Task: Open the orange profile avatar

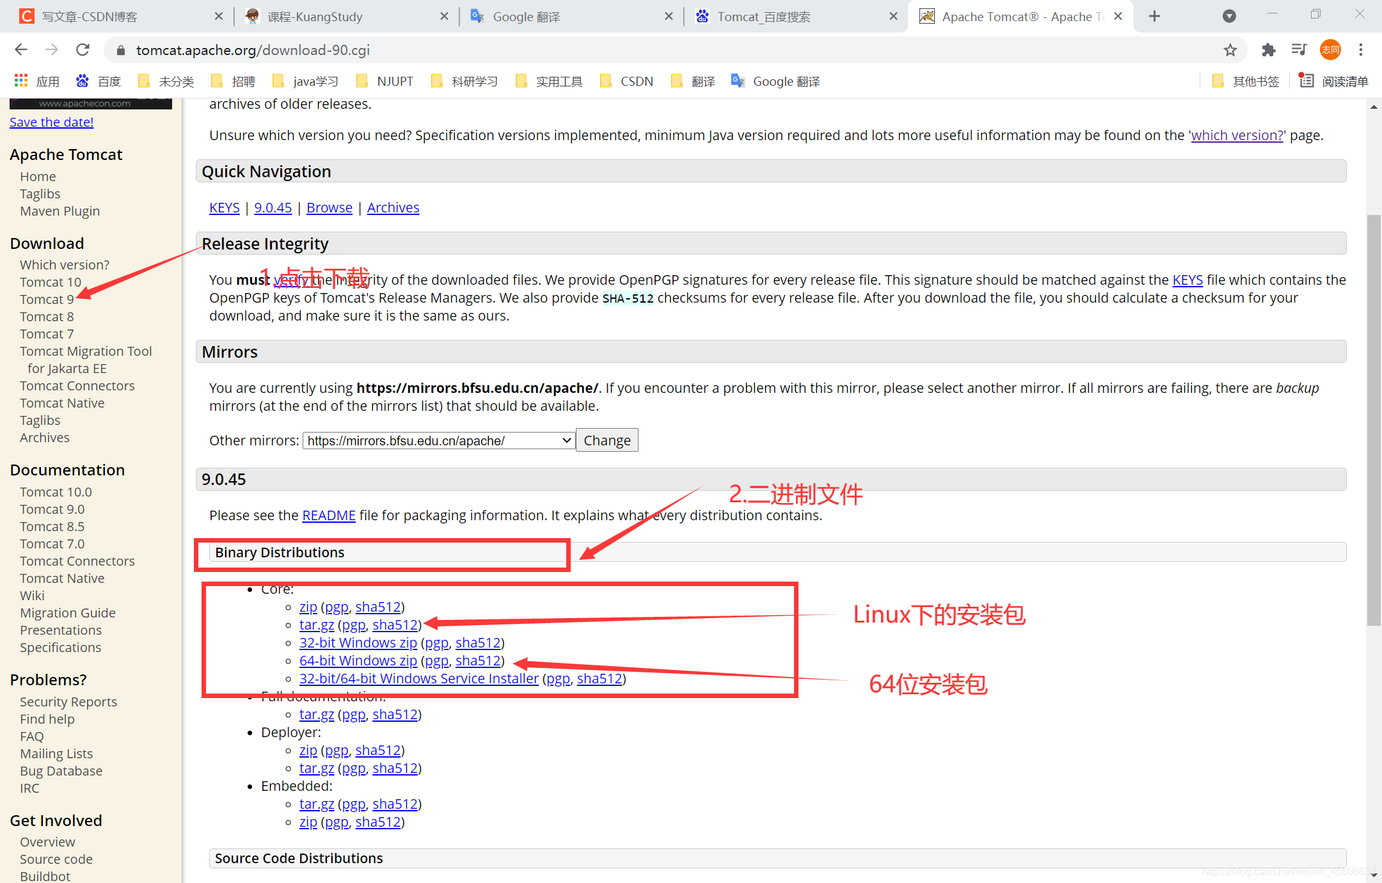Action: 1330,50
